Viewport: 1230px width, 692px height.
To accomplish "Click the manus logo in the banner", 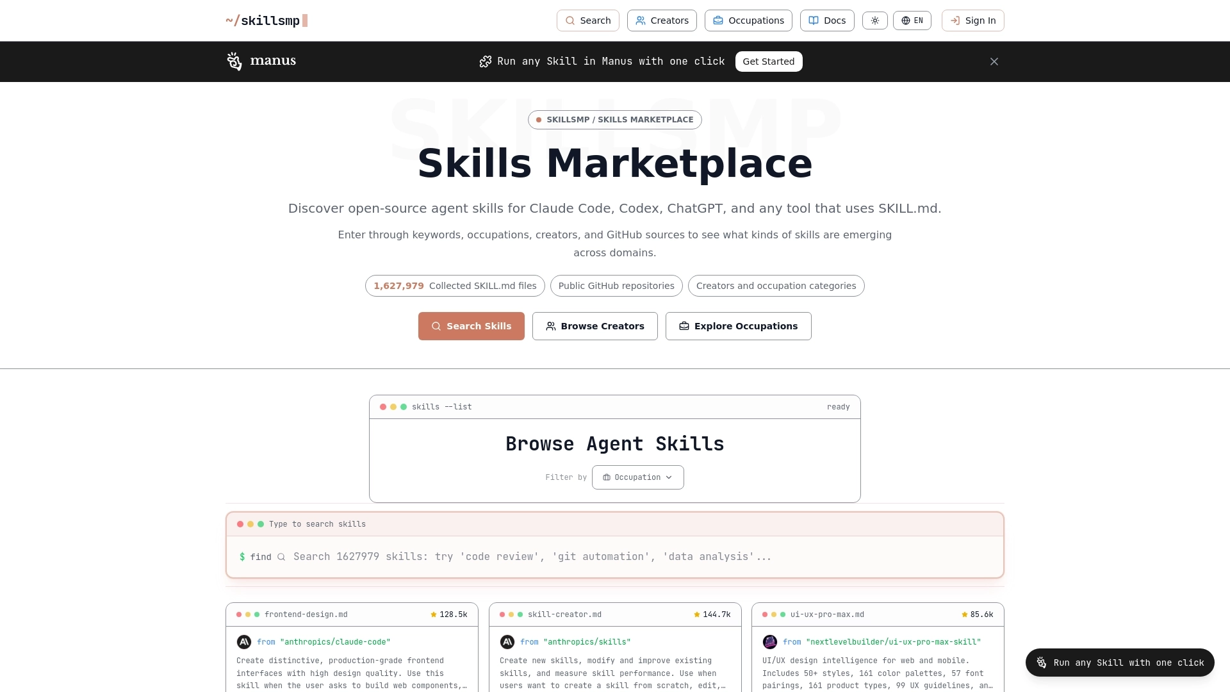I will (x=261, y=62).
